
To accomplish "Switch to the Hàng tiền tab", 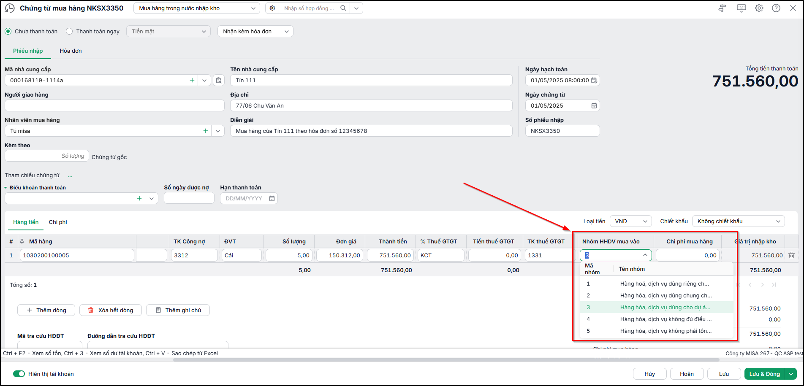I will (26, 222).
